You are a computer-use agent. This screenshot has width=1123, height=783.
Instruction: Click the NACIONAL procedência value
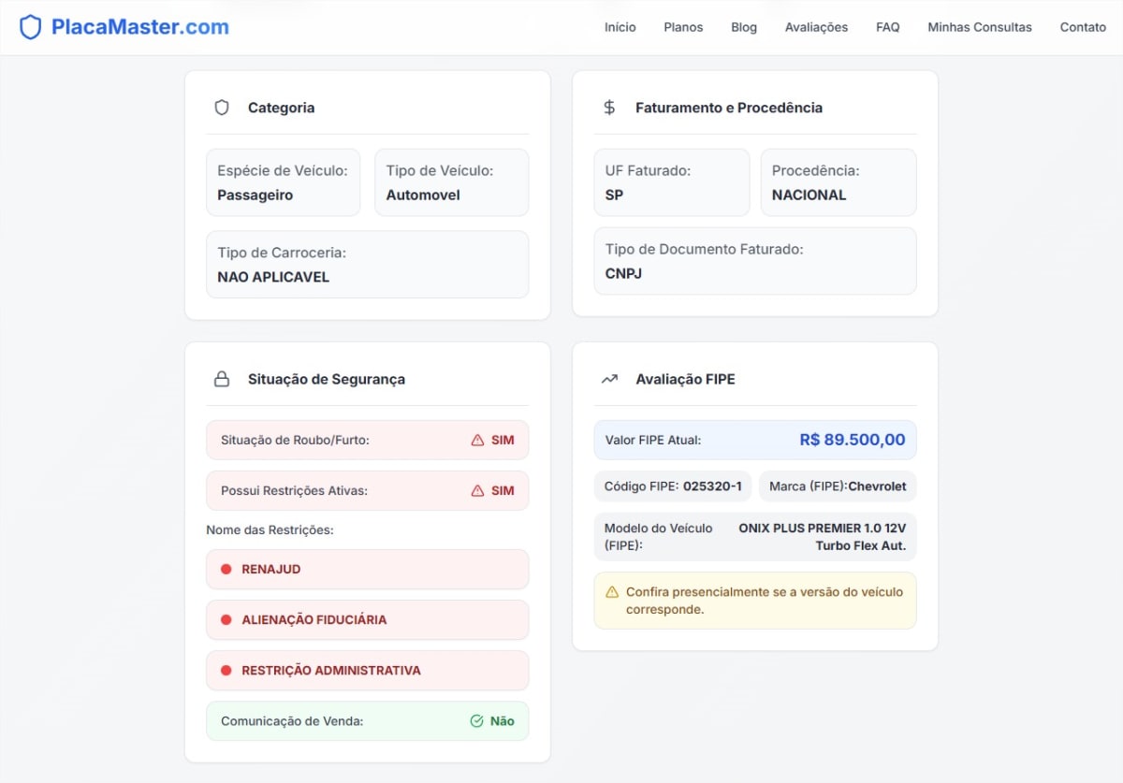point(809,196)
